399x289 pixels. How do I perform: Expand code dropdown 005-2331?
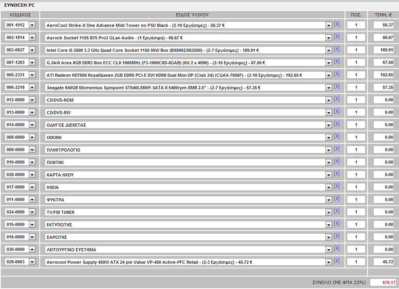point(32,75)
